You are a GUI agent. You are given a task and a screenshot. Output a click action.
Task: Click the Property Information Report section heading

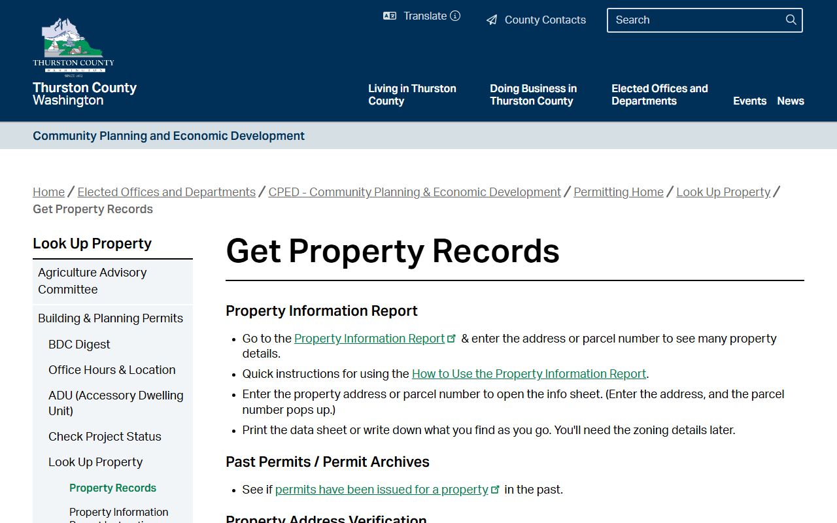pyautogui.click(x=322, y=311)
